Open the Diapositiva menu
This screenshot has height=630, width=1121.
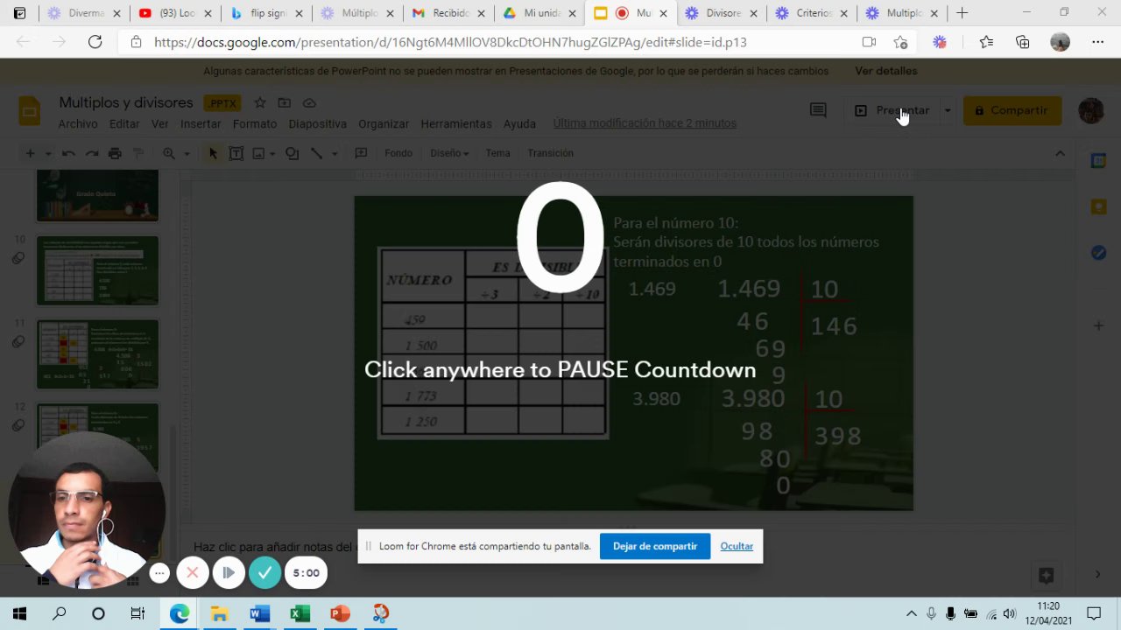(318, 124)
